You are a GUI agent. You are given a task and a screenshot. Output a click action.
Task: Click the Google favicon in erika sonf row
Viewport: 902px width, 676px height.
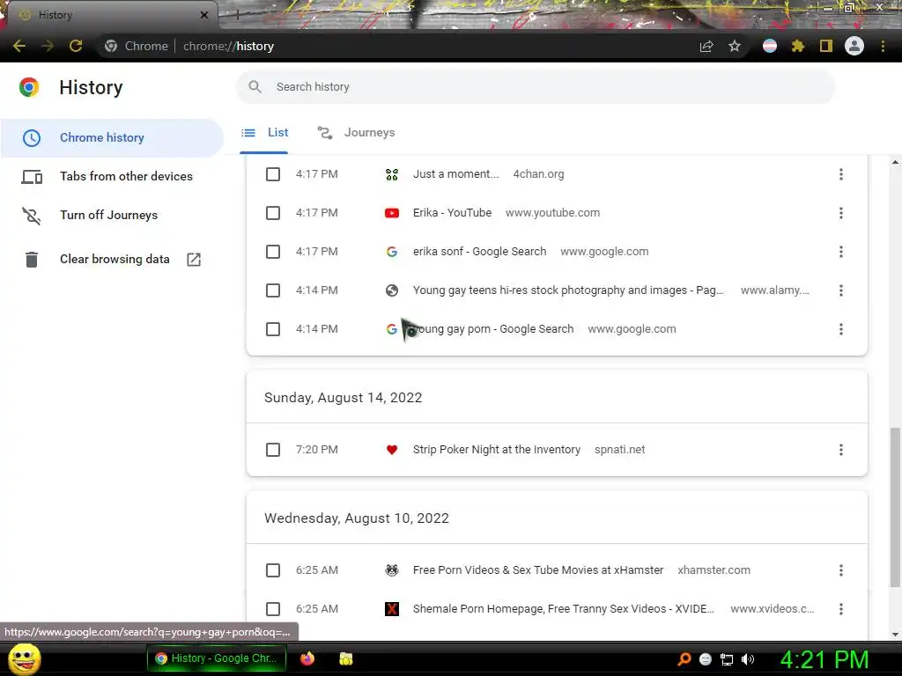click(x=392, y=252)
